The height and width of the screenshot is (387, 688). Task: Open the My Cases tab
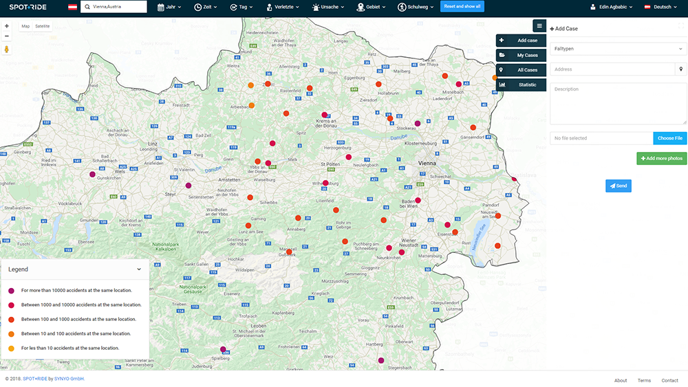click(521, 55)
